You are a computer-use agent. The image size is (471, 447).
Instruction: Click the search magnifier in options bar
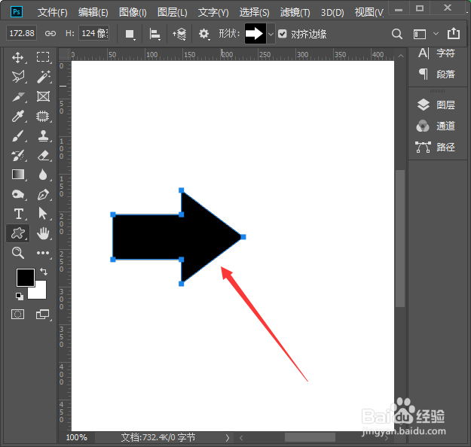tap(397, 34)
